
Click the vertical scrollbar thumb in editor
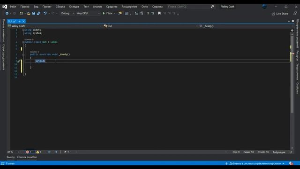292,74
